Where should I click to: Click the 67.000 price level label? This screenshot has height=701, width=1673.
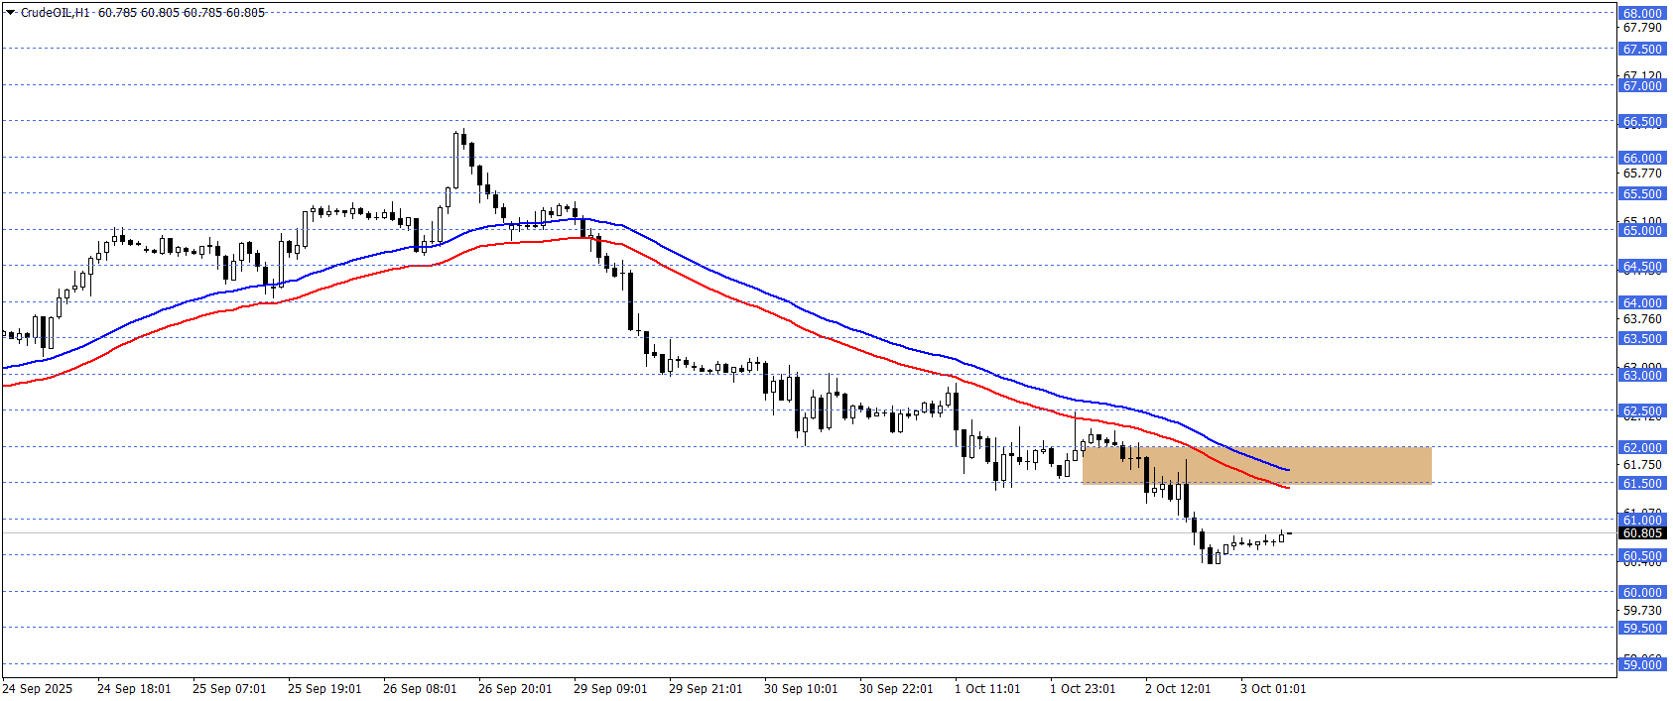point(1642,86)
